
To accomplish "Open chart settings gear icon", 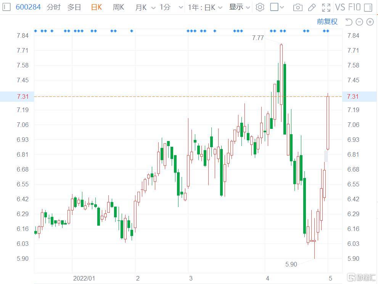I will point(260,7).
